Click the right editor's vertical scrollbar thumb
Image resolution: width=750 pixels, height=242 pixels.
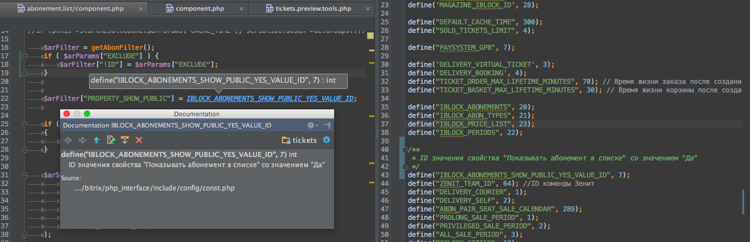click(743, 199)
